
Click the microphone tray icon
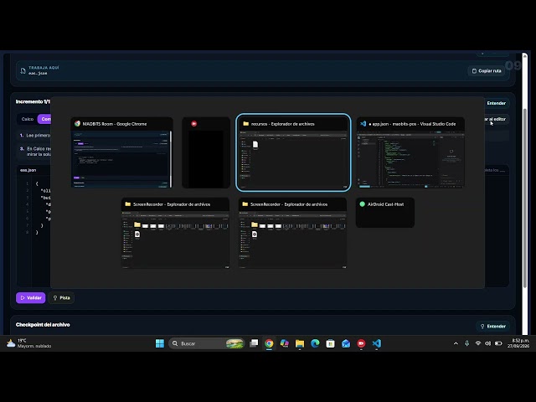(466, 343)
